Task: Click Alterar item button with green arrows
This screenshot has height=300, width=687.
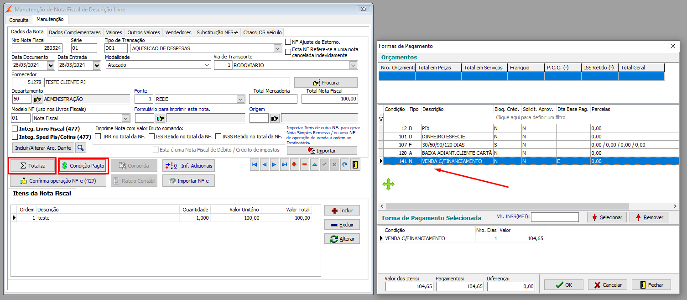Action: (x=342, y=239)
